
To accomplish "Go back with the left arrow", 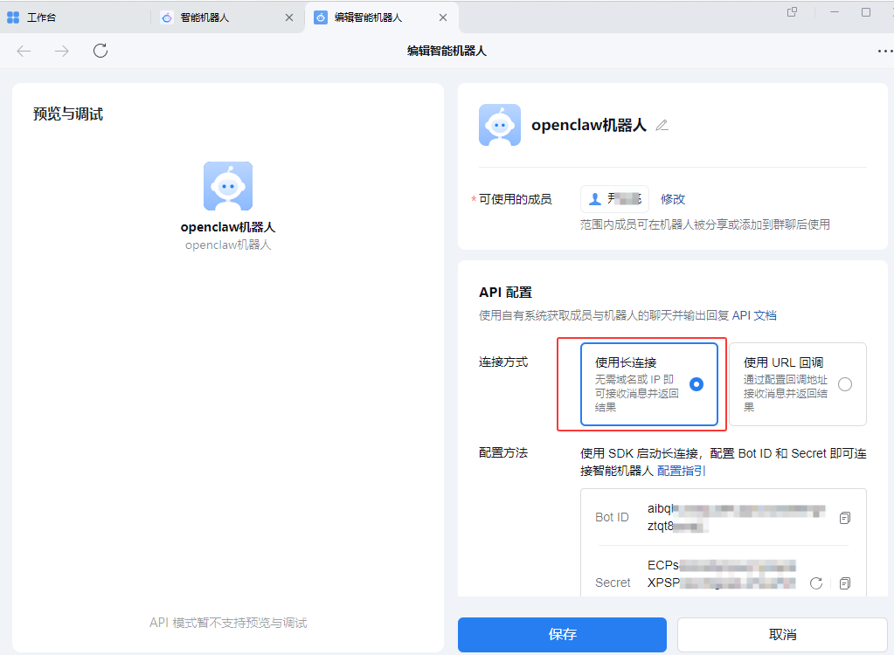I will 24,52.
